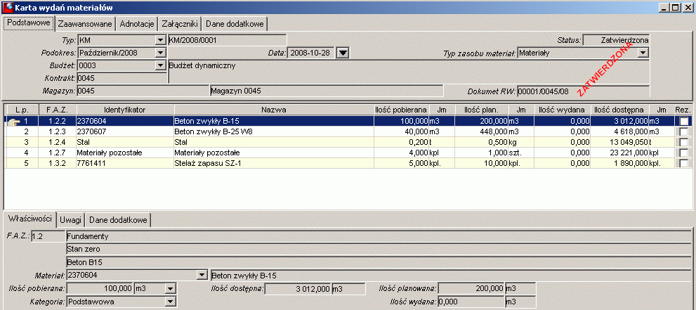Screen dimensions: 696x310
Task: Open the Materiał 2370604 dropdown
Action: (202, 275)
